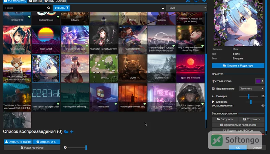Screen dimensions: 270x154
Task: Click the Сохранить preset button
Action: pos(251,119)
